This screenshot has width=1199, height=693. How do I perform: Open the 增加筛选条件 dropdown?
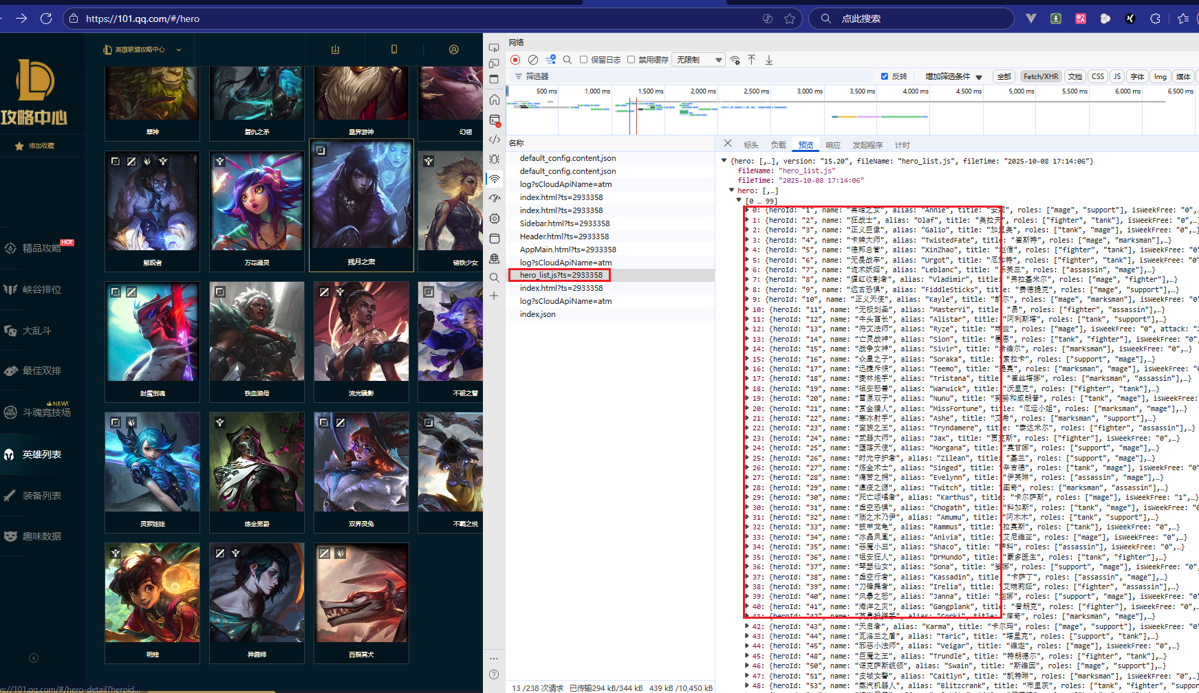coord(953,76)
